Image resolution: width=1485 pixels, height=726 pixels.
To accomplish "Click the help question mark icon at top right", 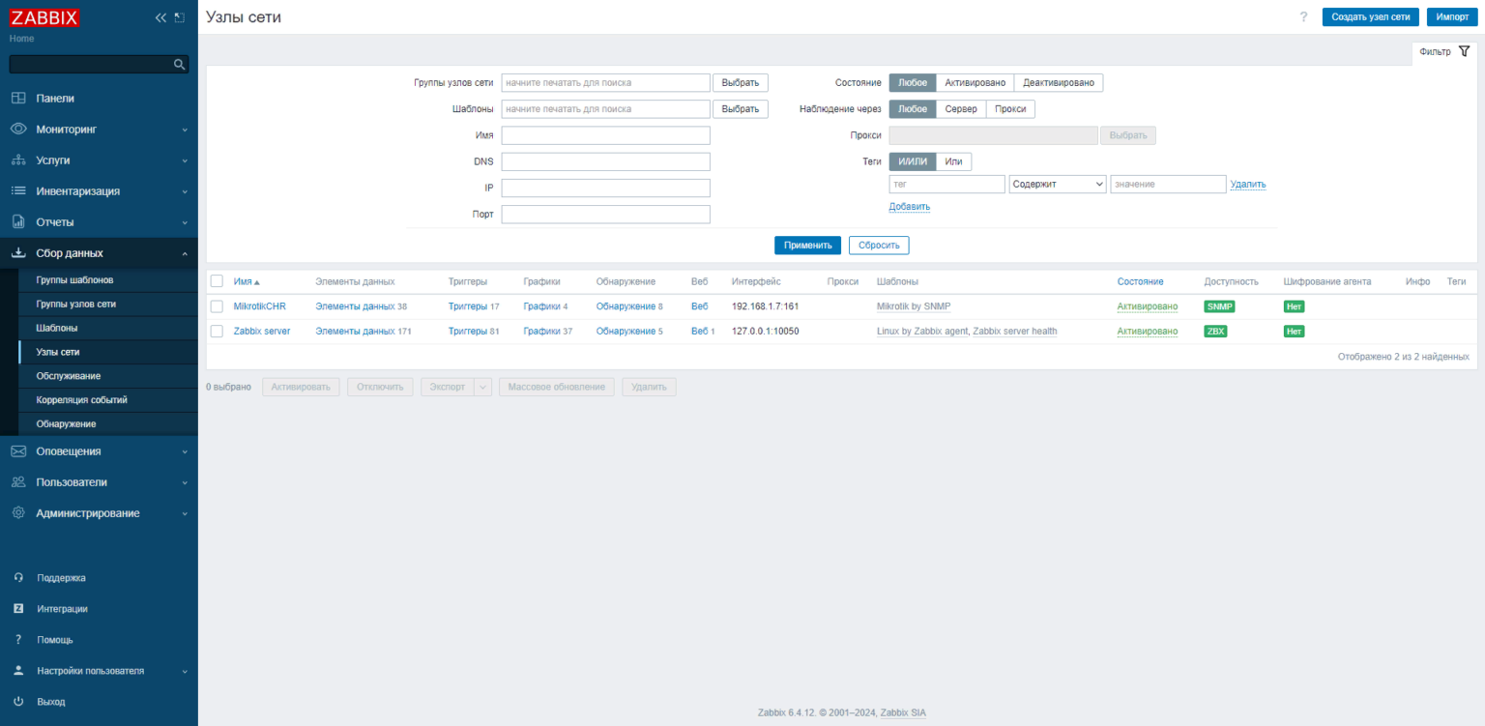I will [x=1303, y=17].
